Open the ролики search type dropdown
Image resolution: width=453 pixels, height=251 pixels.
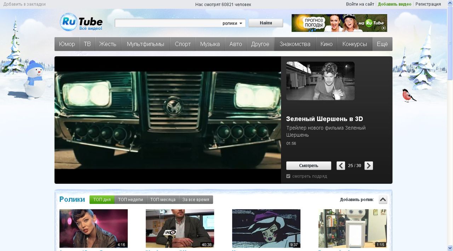tap(233, 23)
